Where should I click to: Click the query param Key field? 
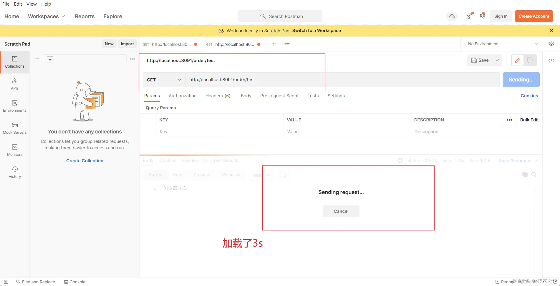(x=220, y=132)
